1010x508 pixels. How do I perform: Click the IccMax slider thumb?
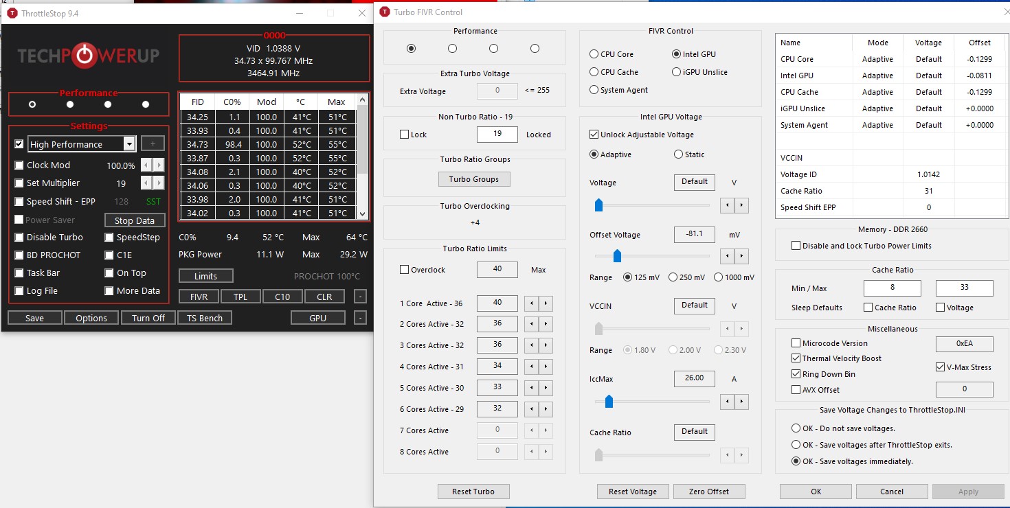click(609, 401)
